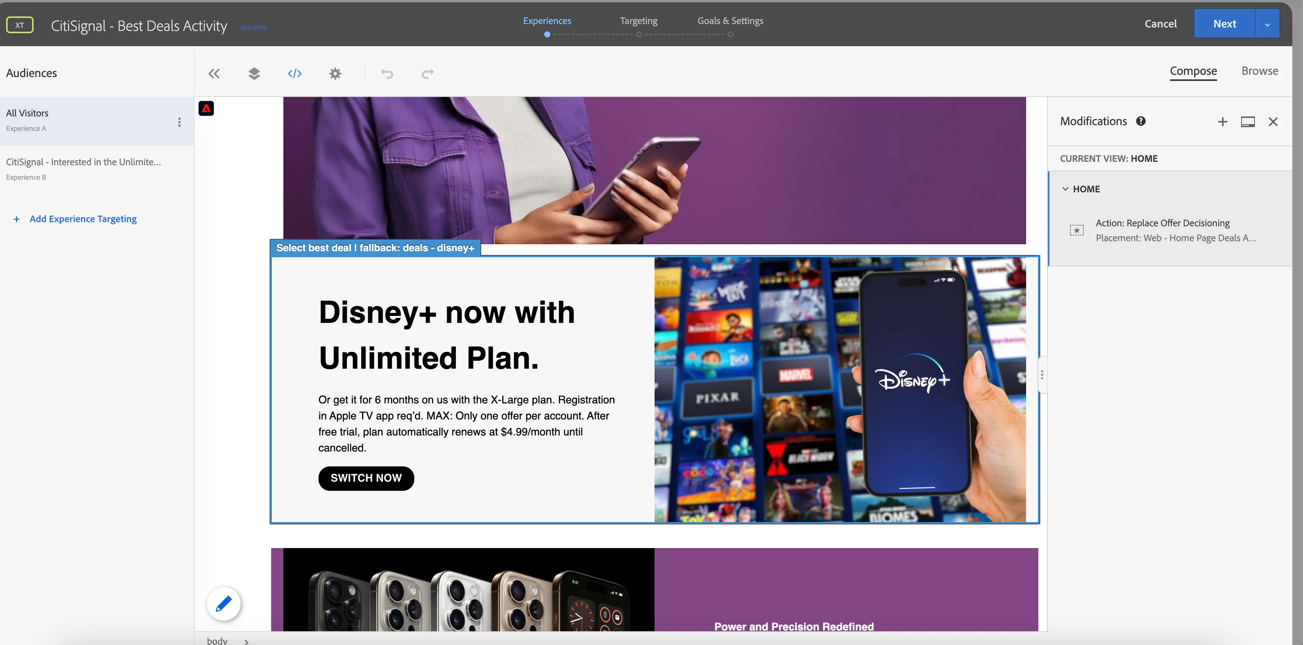This screenshot has width=1303, height=645.
Task: Click the device preview screen icon
Action: [1248, 122]
